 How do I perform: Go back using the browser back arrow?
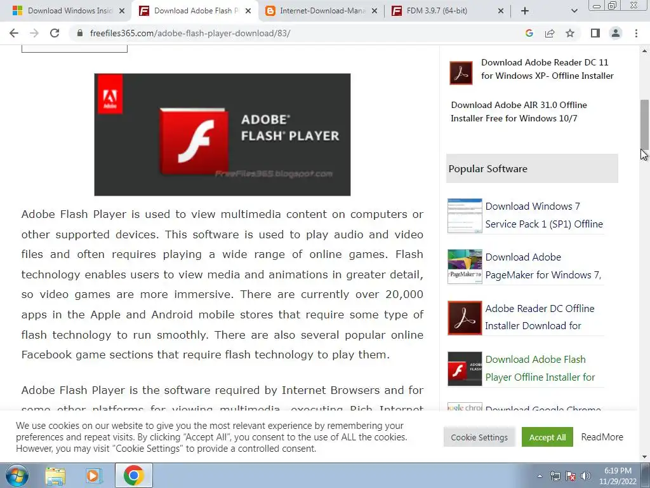coord(14,33)
